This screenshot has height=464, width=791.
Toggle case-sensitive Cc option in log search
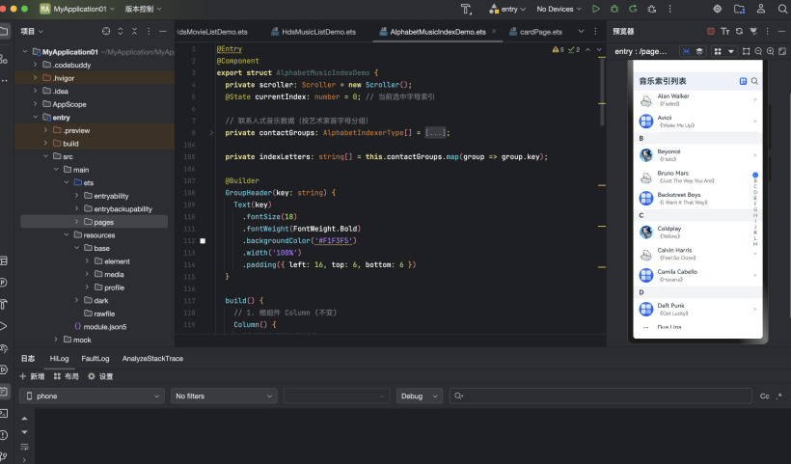pyautogui.click(x=765, y=396)
